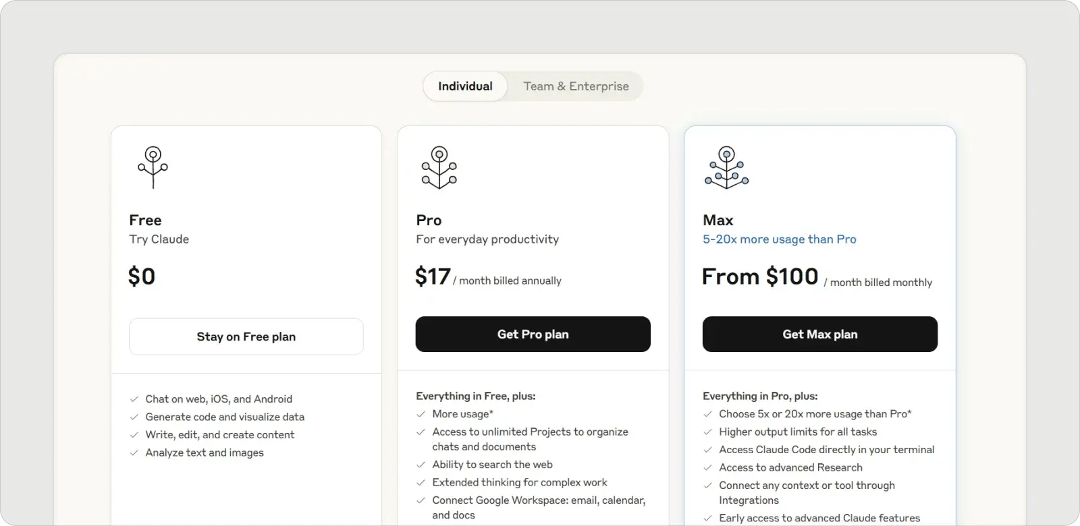Click the Pro plan branching icon
The width and height of the screenshot is (1080, 526).
click(x=439, y=167)
